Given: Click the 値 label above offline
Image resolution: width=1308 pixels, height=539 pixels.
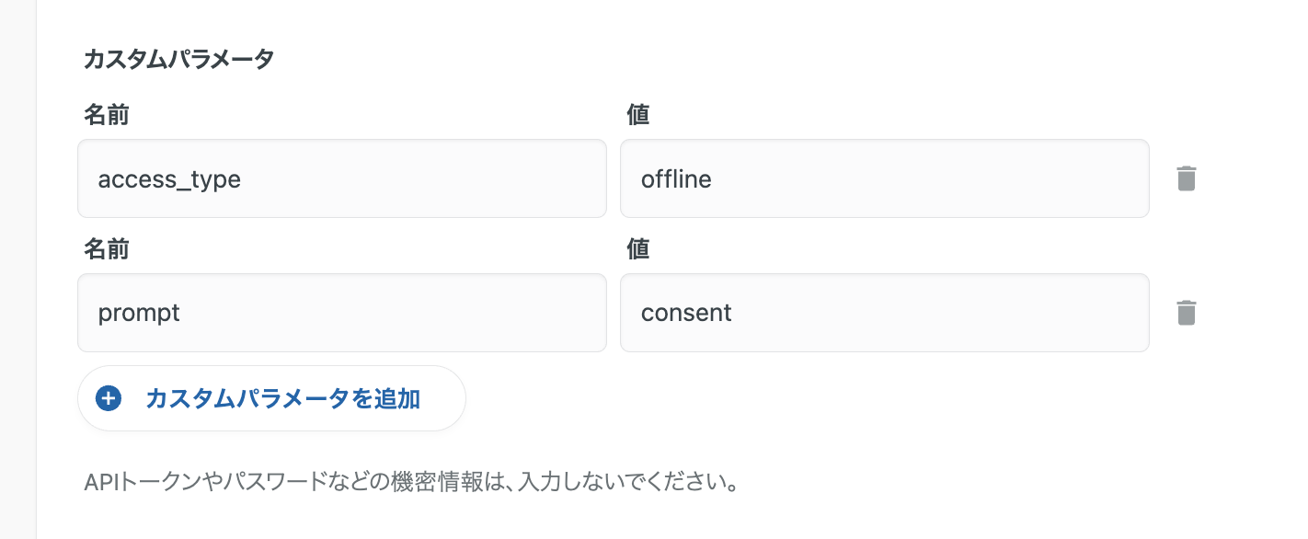Looking at the screenshot, I should tap(637, 115).
